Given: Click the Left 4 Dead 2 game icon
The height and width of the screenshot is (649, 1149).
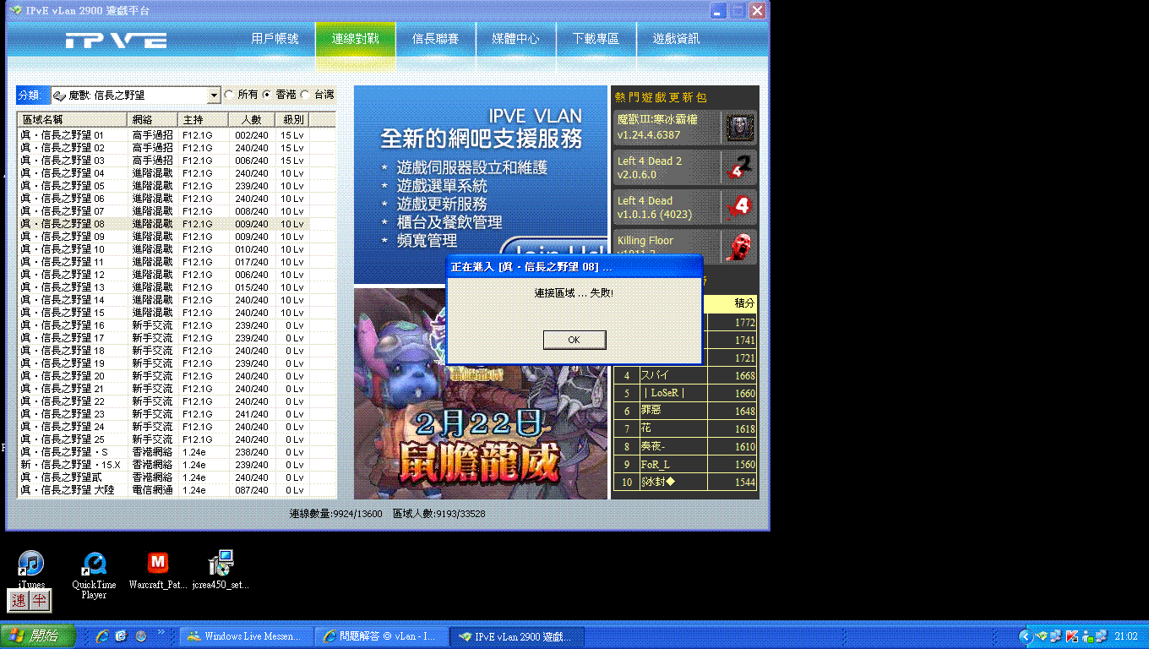Looking at the screenshot, I should point(739,167).
